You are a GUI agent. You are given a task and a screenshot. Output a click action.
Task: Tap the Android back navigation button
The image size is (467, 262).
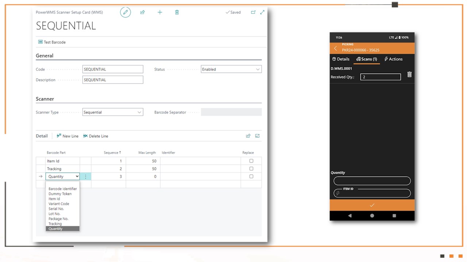tap(350, 216)
